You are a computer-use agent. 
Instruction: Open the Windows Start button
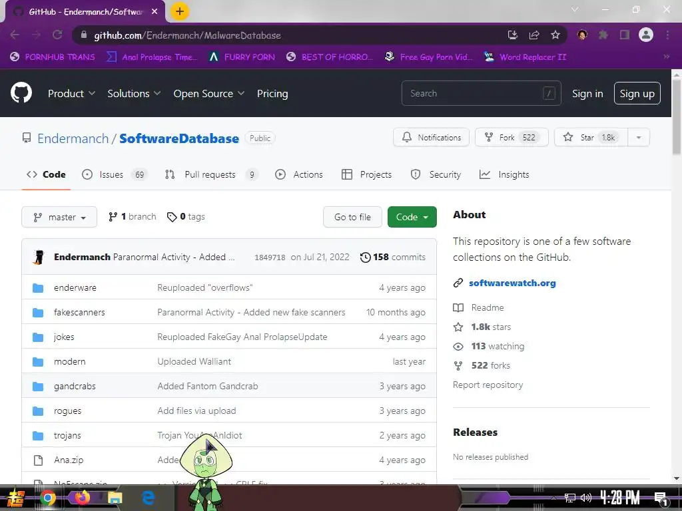[x=15, y=498]
